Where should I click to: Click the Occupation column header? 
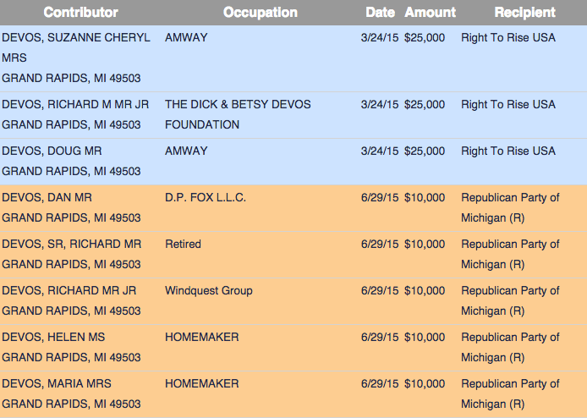click(x=260, y=13)
